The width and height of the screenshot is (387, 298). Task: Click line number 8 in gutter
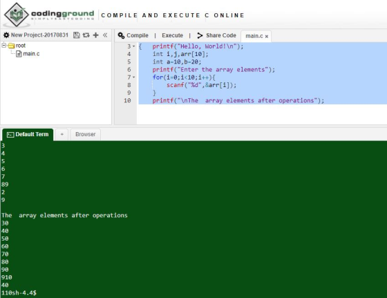[x=129, y=85]
